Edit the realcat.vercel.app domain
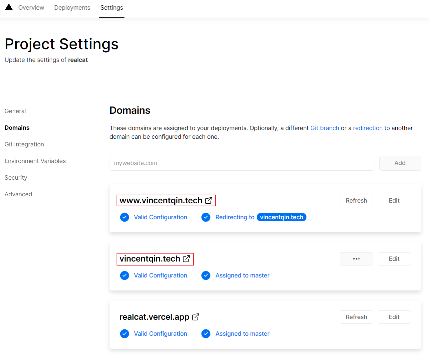This screenshot has width=429, height=360. tap(394, 317)
